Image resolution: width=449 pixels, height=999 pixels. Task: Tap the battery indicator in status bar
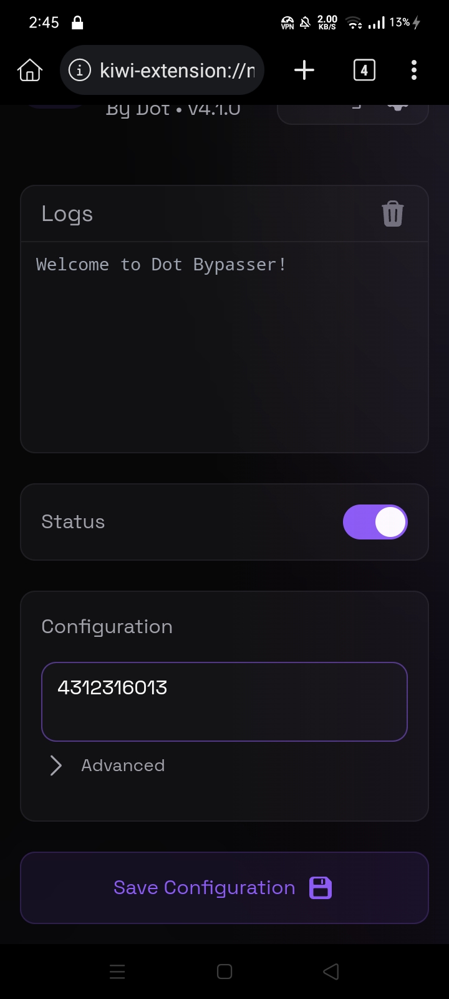point(405,22)
